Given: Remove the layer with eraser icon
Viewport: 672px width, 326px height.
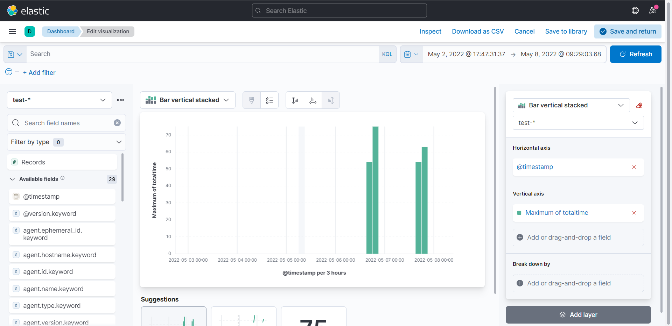Looking at the screenshot, I should [639, 105].
